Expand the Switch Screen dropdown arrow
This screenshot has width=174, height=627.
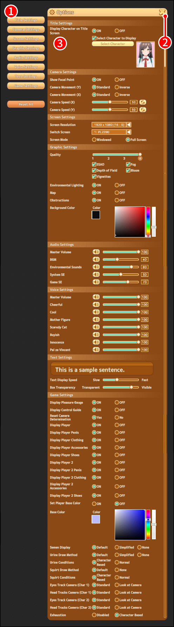[x=129, y=132]
